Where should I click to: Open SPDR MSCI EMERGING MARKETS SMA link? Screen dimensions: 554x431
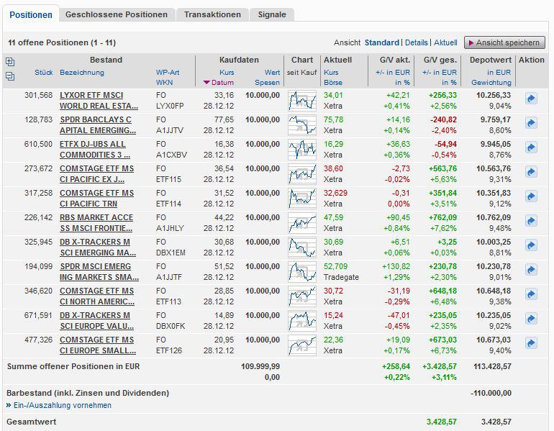pyautogui.click(x=99, y=272)
